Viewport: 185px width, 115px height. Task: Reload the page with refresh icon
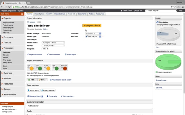[x=10, y=7]
